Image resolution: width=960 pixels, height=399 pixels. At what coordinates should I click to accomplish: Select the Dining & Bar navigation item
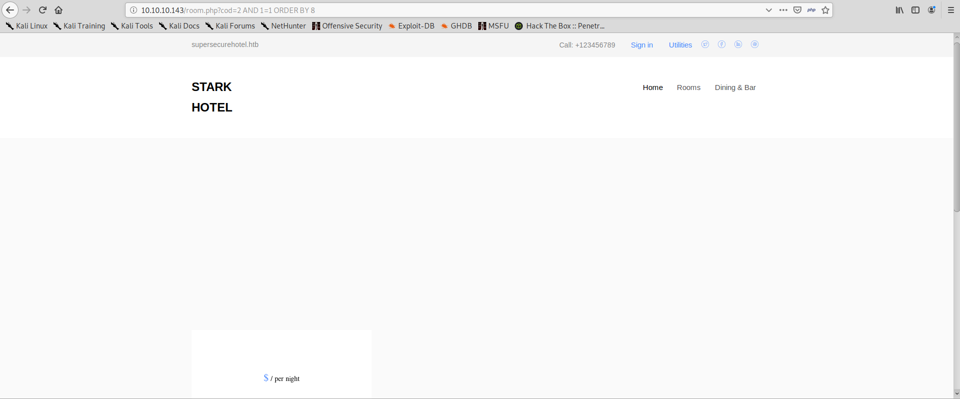(735, 87)
